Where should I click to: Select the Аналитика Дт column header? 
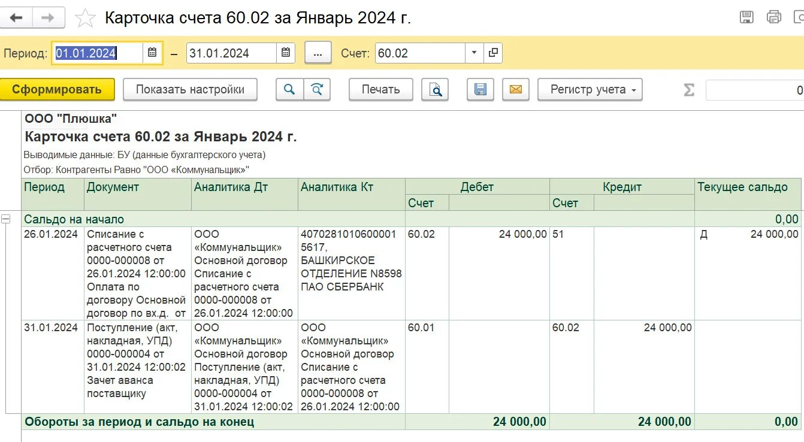[244, 194]
